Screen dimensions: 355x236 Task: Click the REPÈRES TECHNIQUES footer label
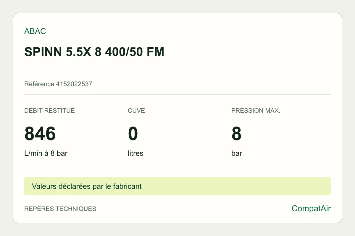pos(60,209)
